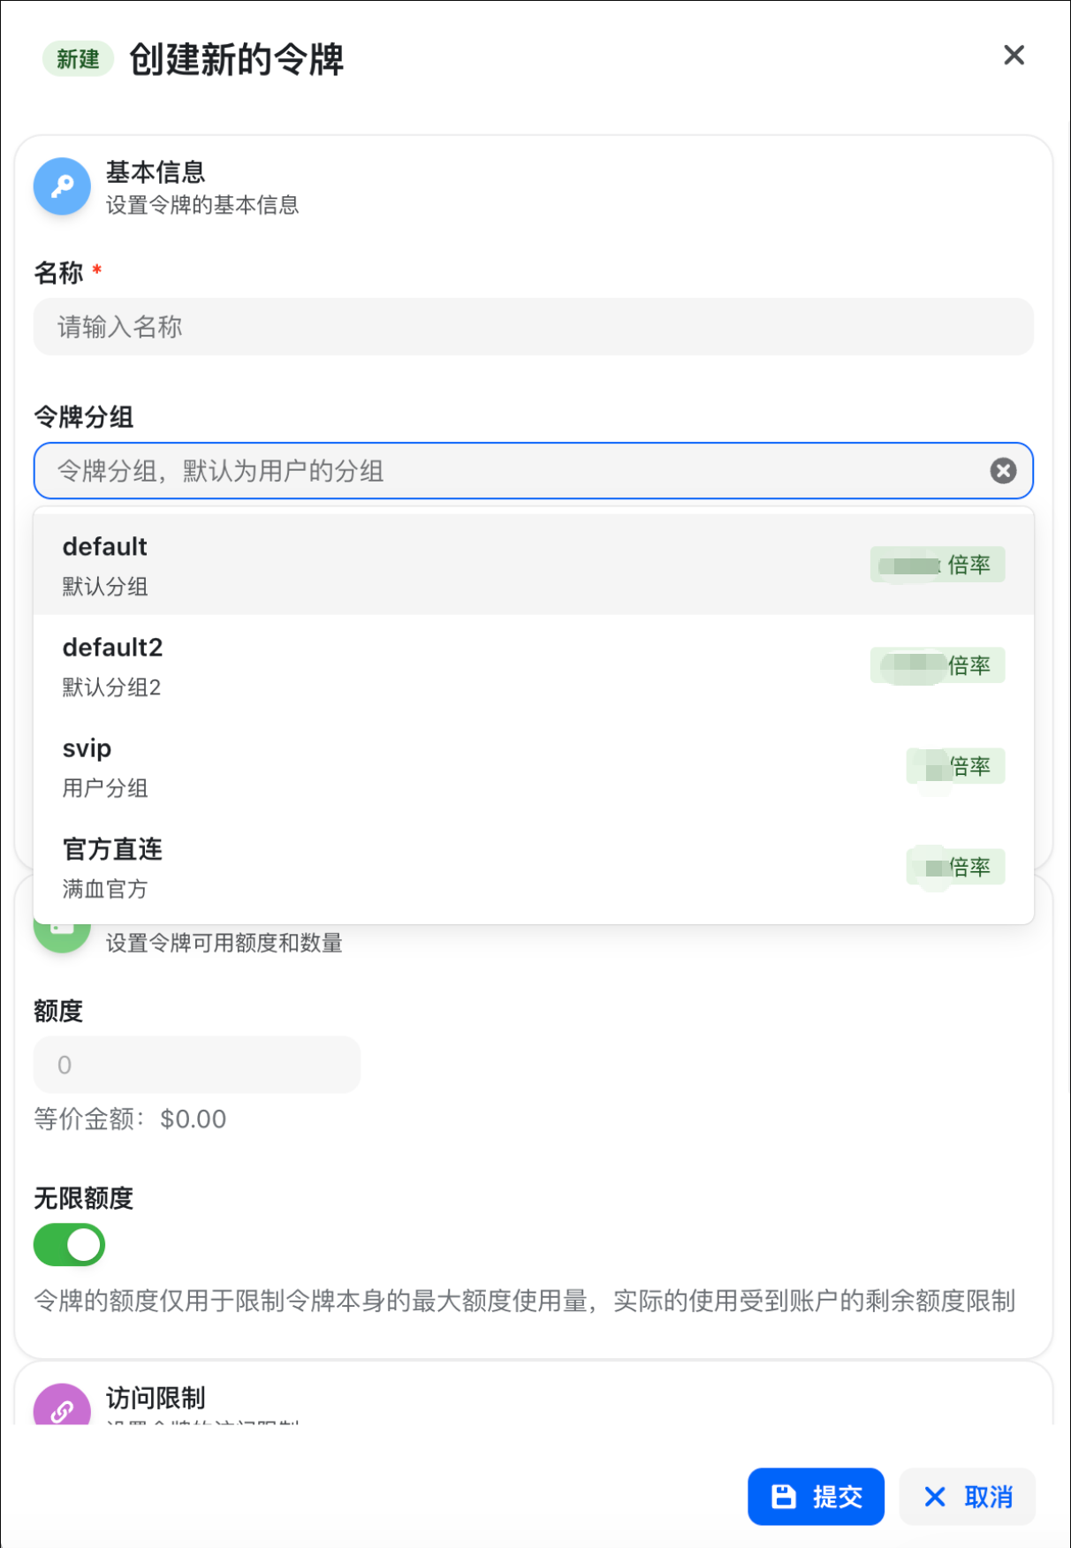Screen dimensions: 1071x1548
Task: Click the 倍率 badge next to default
Action: pos(937,564)
